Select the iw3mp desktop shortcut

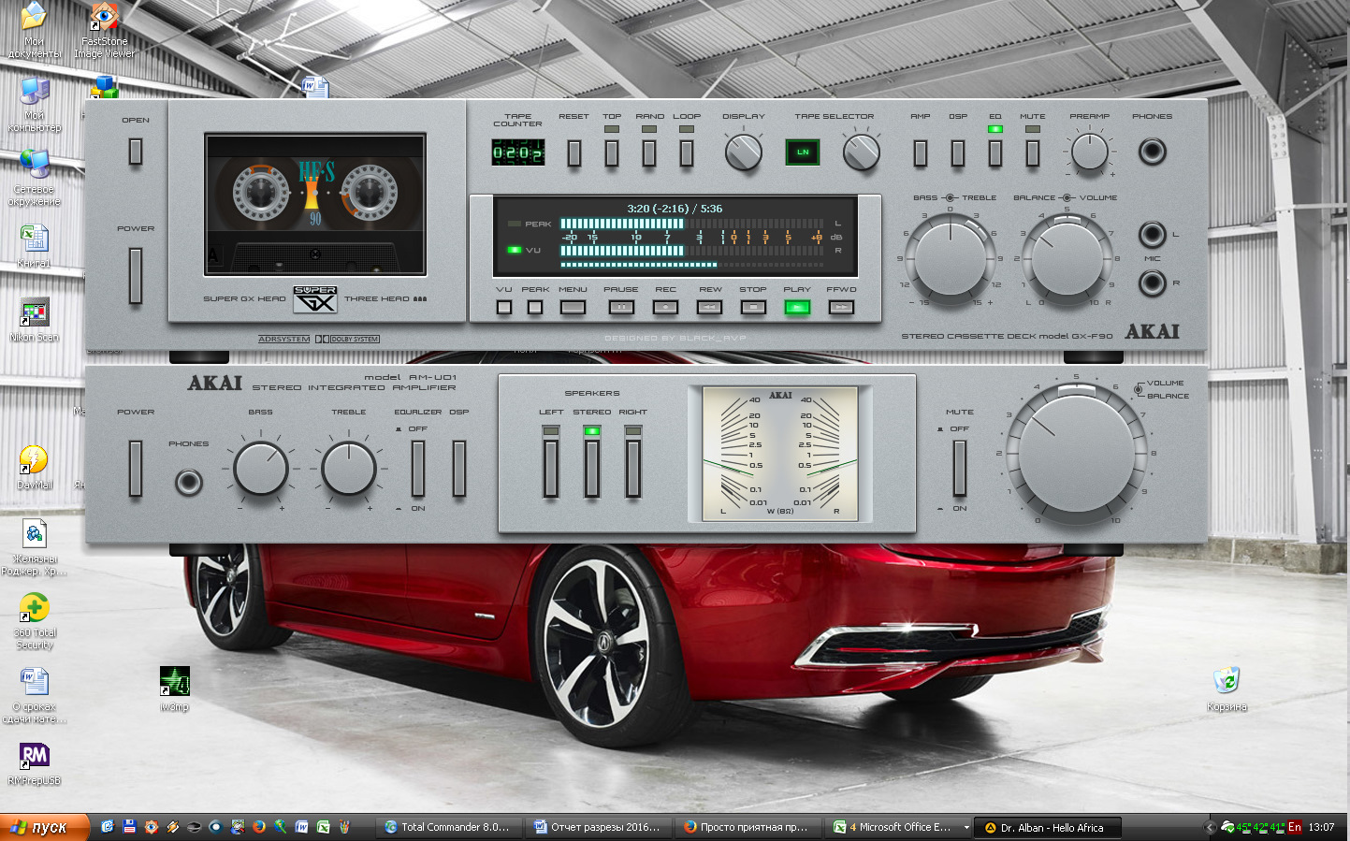pyautogui.click(x=175, y=689)
